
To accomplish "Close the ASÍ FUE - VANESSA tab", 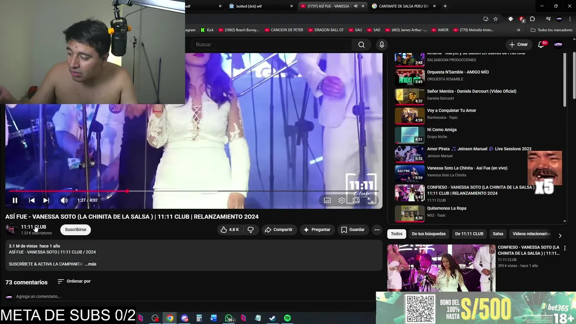I will tap(363, 6).
